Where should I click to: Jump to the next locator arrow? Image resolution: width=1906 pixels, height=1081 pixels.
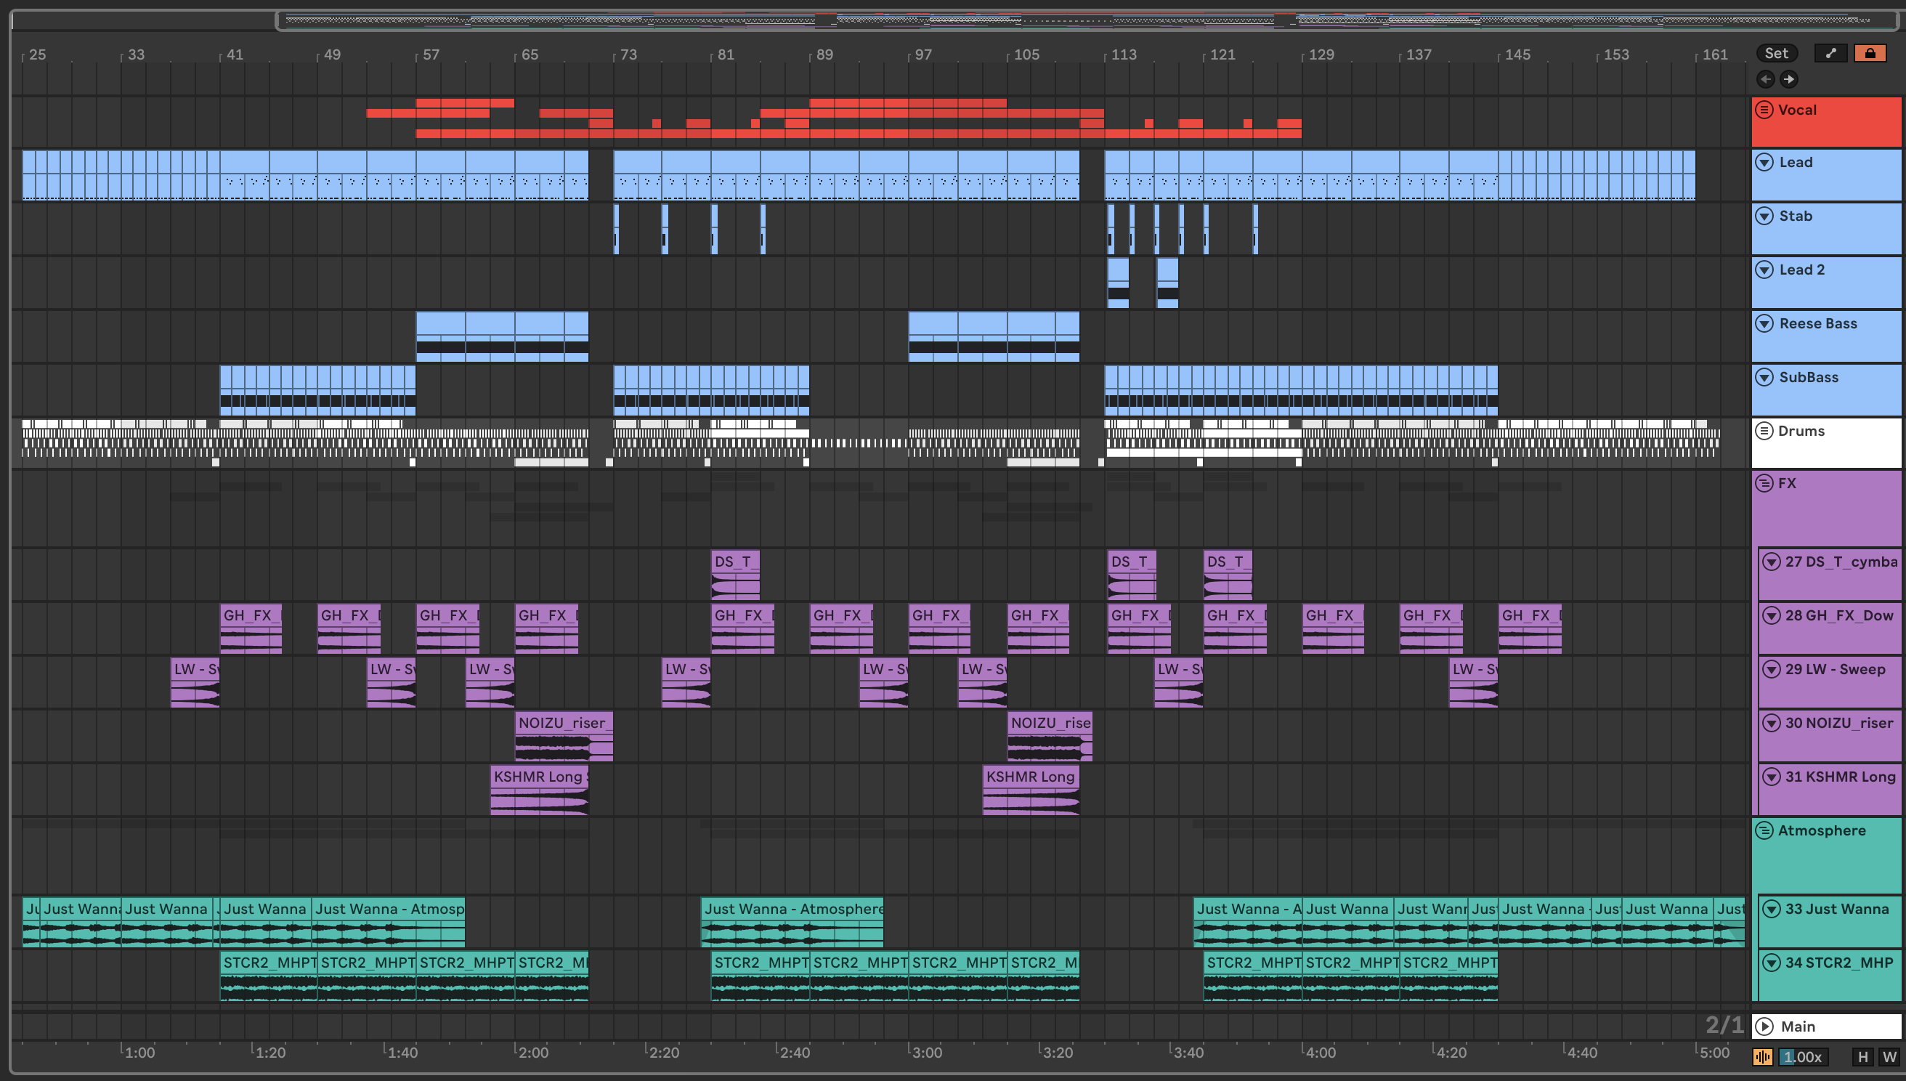coord(1789,78)
